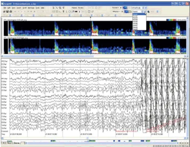Click the open file folder icon

click(x=4, y=12)
